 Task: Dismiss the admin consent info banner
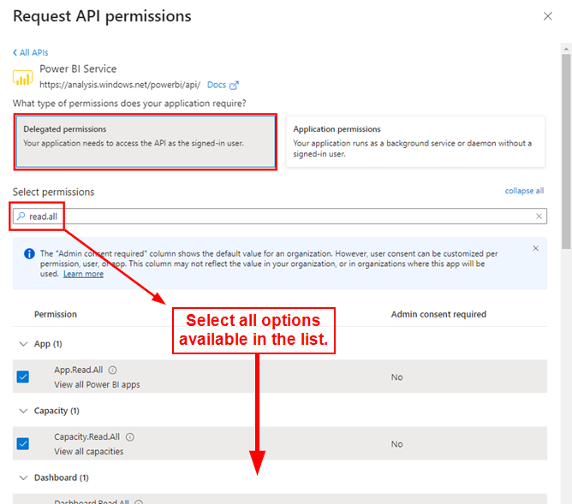click(536, 248)
